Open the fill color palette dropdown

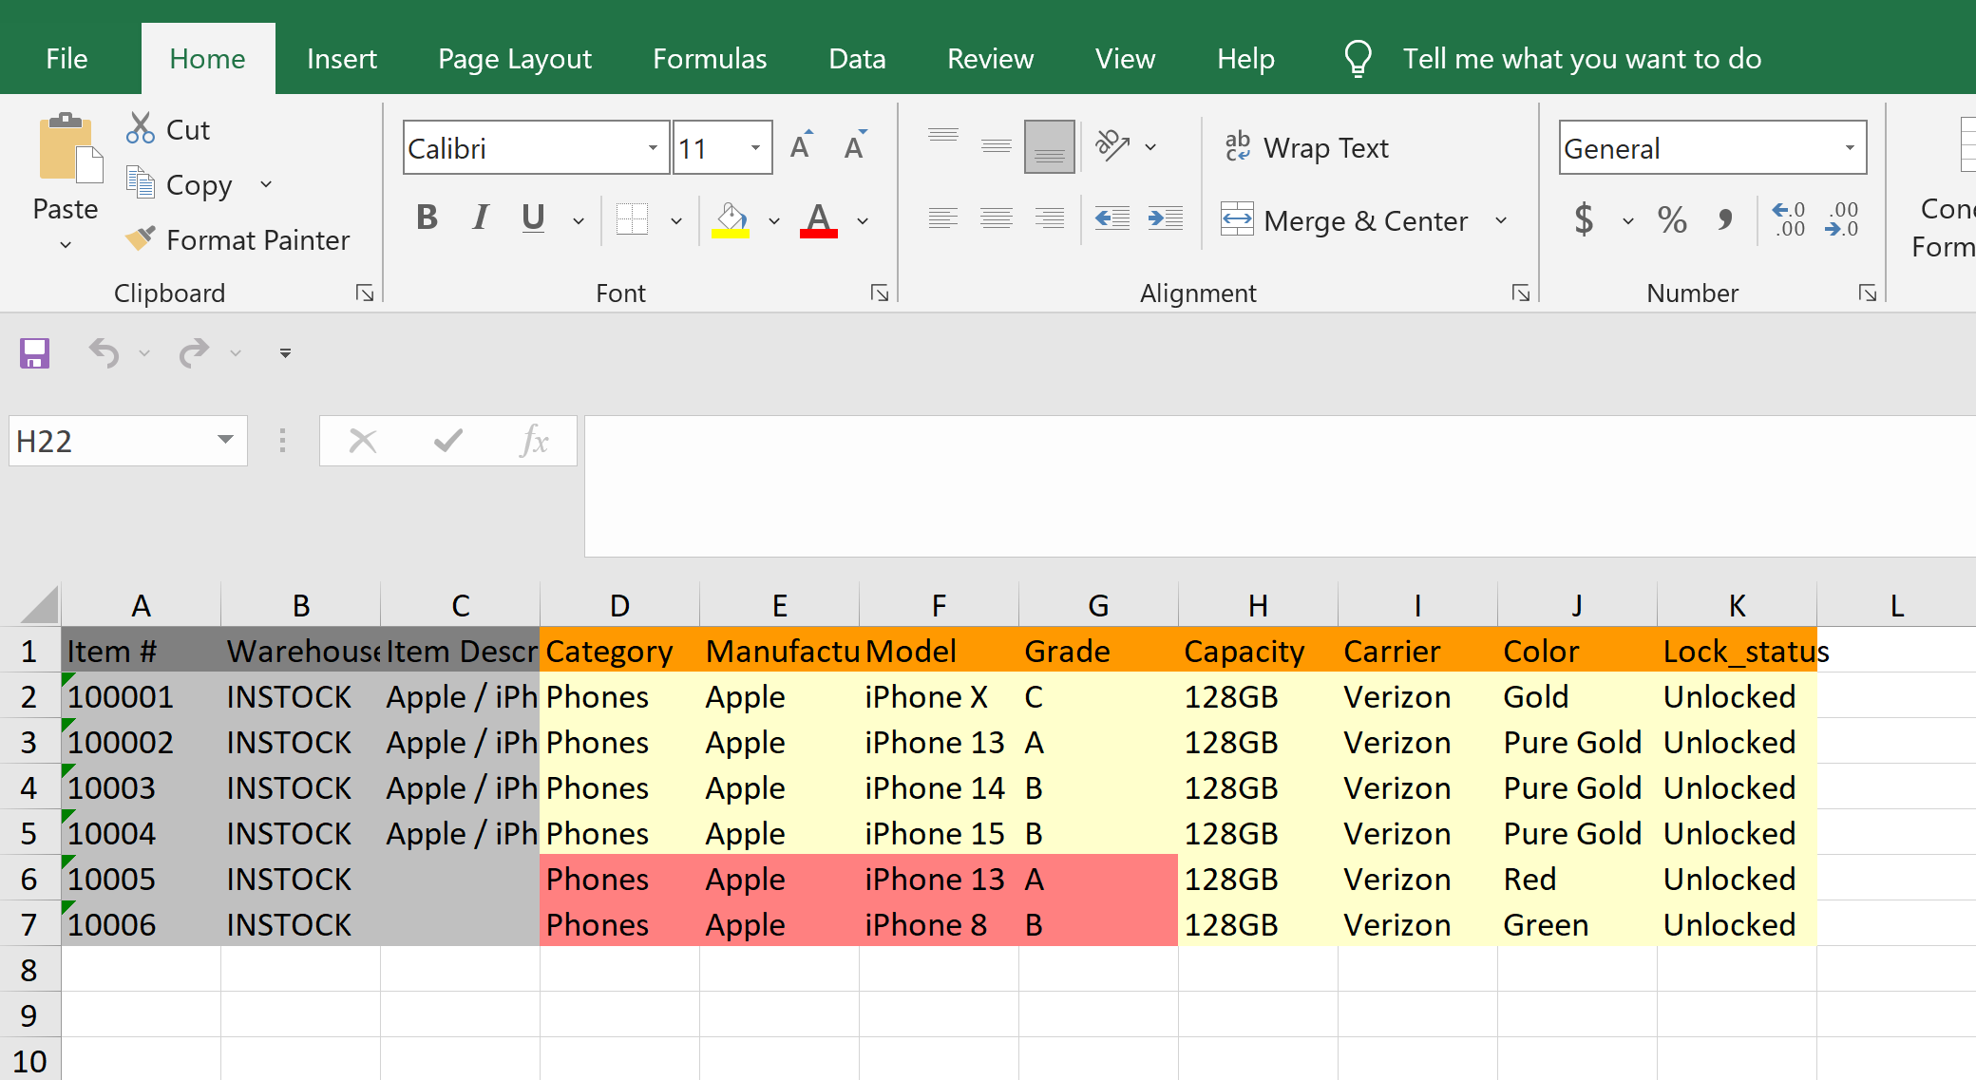pyautogui.click(x=774, y=221)
